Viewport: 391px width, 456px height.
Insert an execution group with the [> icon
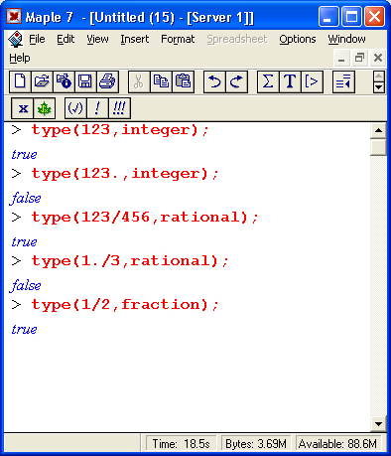(312, 81)
